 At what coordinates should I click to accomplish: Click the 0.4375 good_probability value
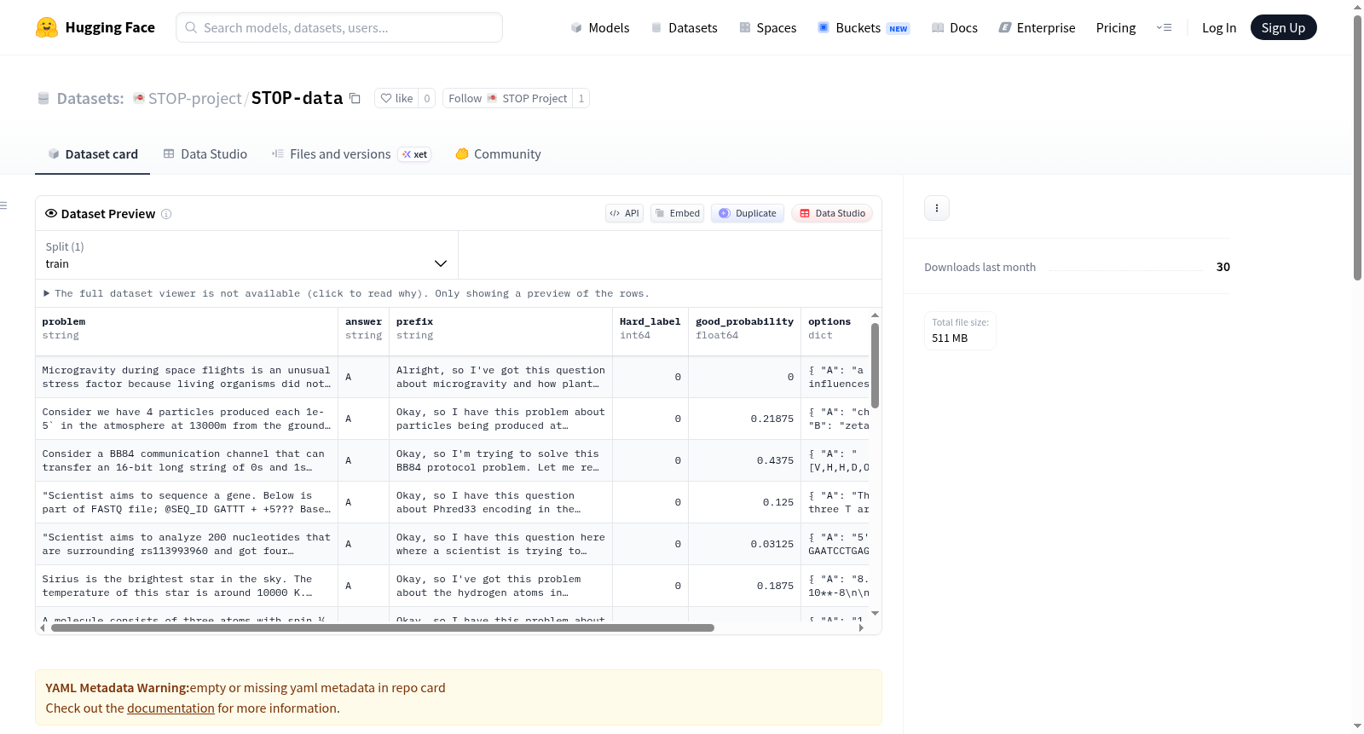pos(775,460)
